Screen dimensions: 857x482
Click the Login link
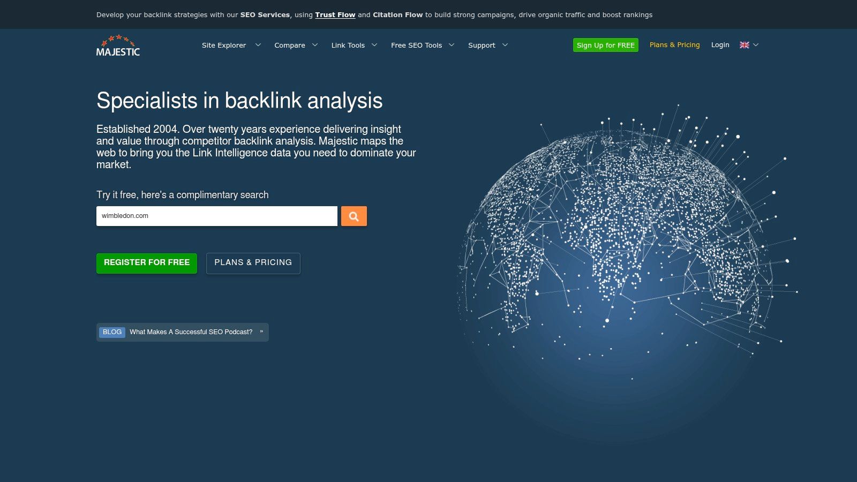point(720,45)
